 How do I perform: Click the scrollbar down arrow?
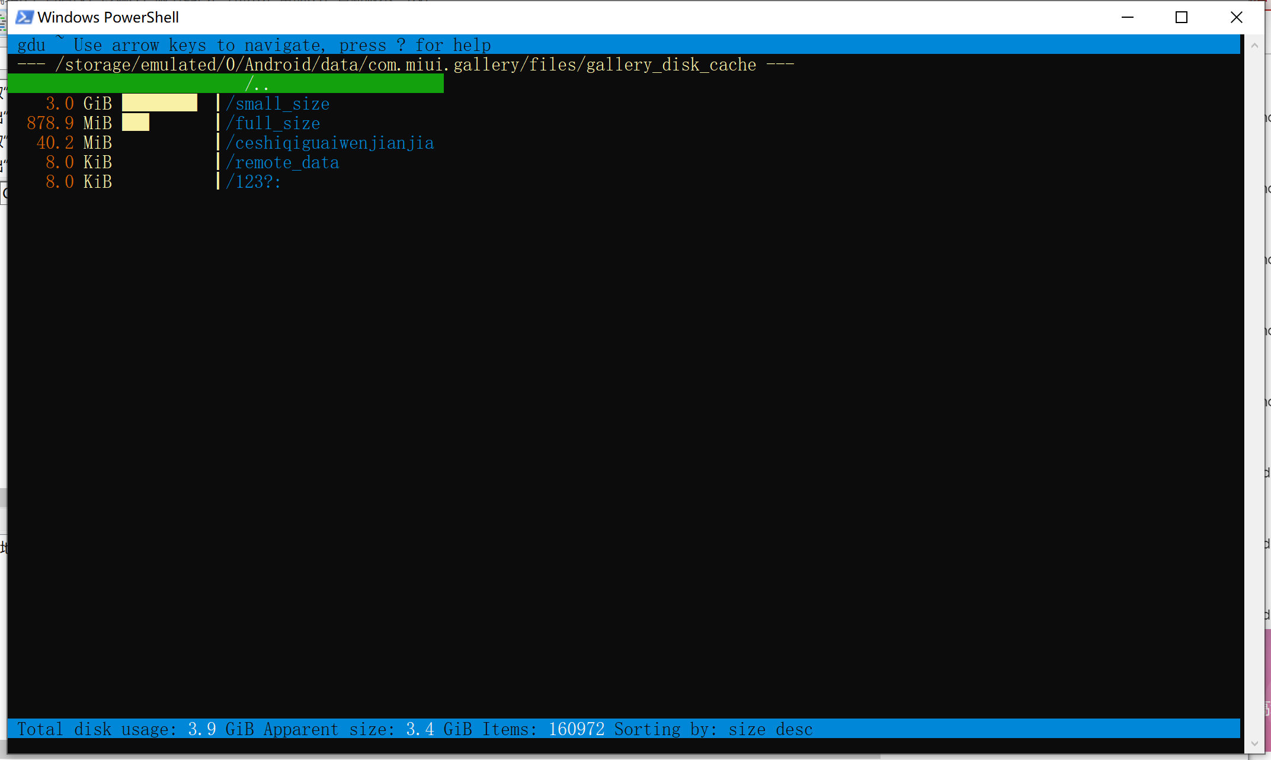click(1254, 743)
